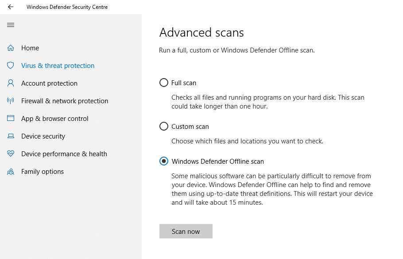Click the 'Checks all files and running programs' description
403x259 pixels.
click(x=268, y=102)
